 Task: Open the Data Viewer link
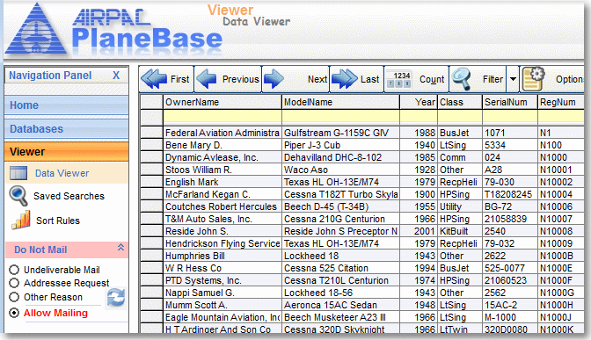coord(62,173)
